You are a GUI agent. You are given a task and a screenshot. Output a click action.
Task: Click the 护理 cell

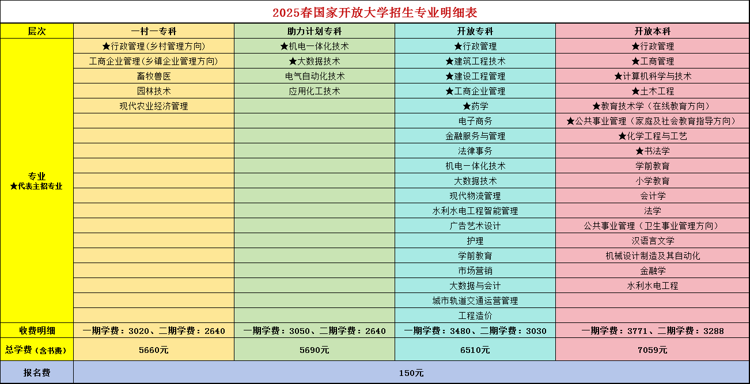[x=475, y=241]
